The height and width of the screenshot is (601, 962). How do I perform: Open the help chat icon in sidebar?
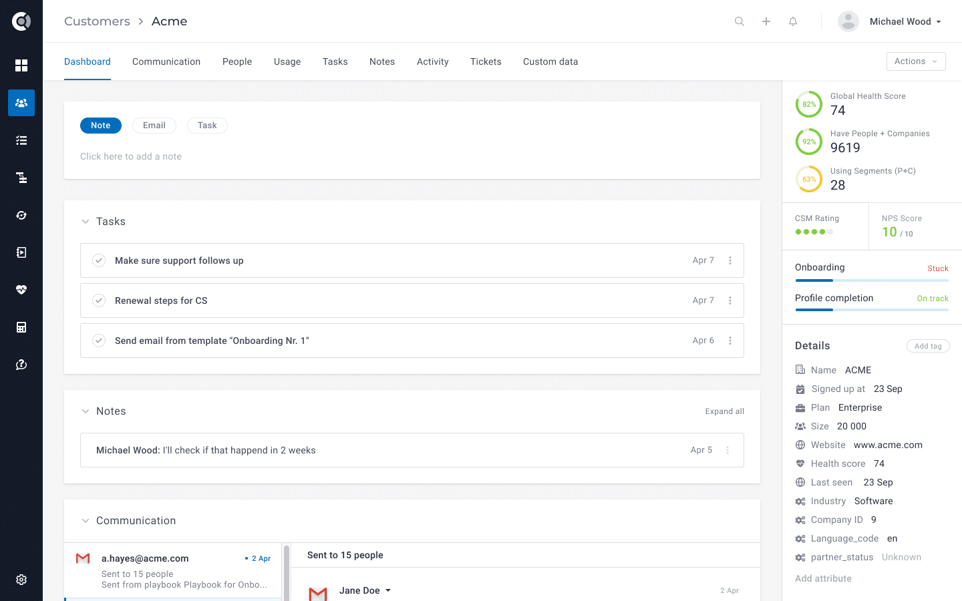(x=21, y=365)
